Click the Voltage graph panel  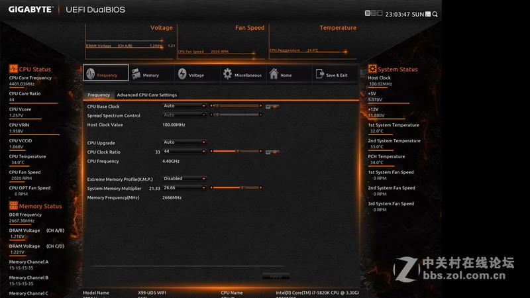[129, 42]
